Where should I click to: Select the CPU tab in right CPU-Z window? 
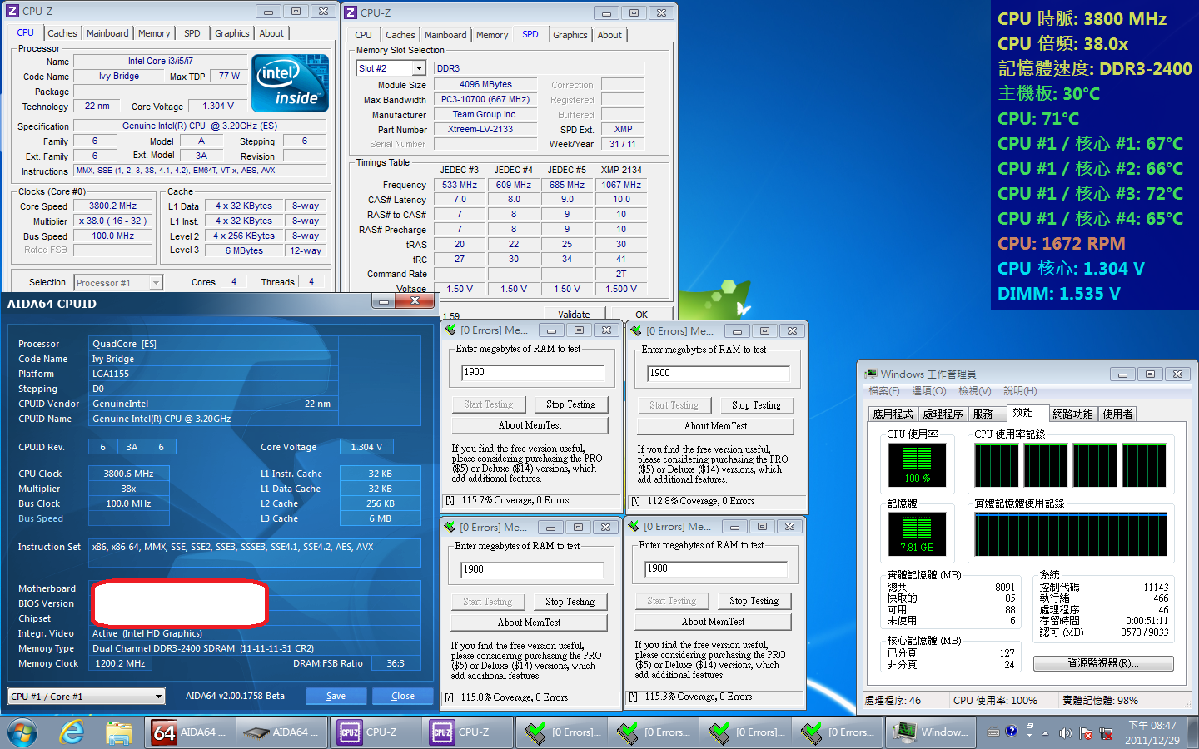coord(363,35)
